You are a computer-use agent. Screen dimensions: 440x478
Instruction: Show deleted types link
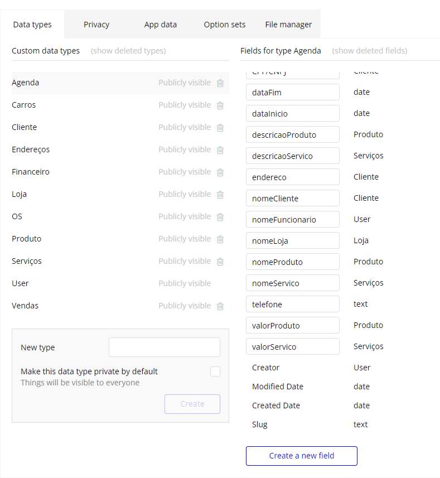[x=128, y=51]
